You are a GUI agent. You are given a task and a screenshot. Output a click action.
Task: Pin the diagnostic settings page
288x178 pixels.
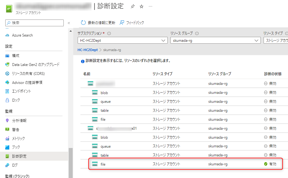(x=132, y=7)
